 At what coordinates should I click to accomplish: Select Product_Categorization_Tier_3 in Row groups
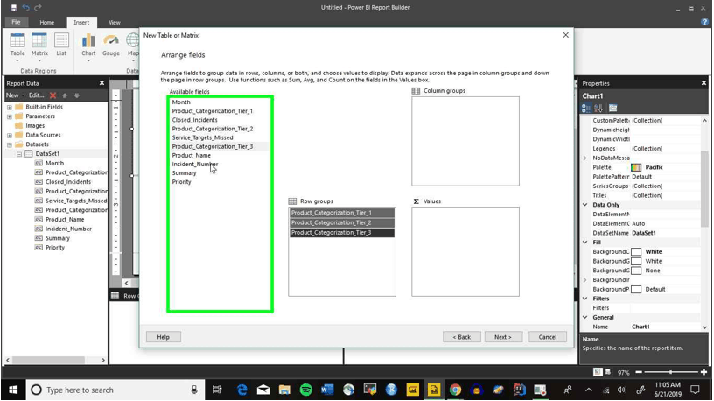[x=342, y=232]
